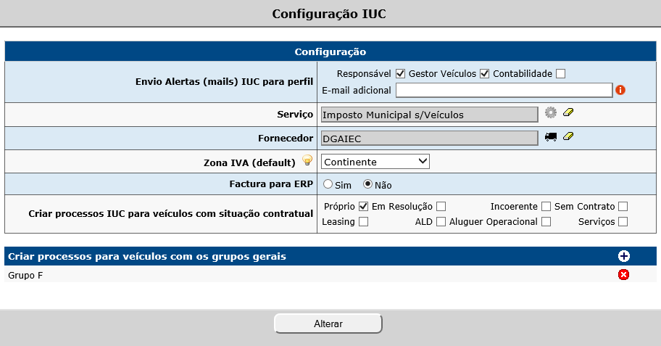Enable the Aluguer Operacional checkbox
This screenshot has width=661, height=346.
[546, 221]
